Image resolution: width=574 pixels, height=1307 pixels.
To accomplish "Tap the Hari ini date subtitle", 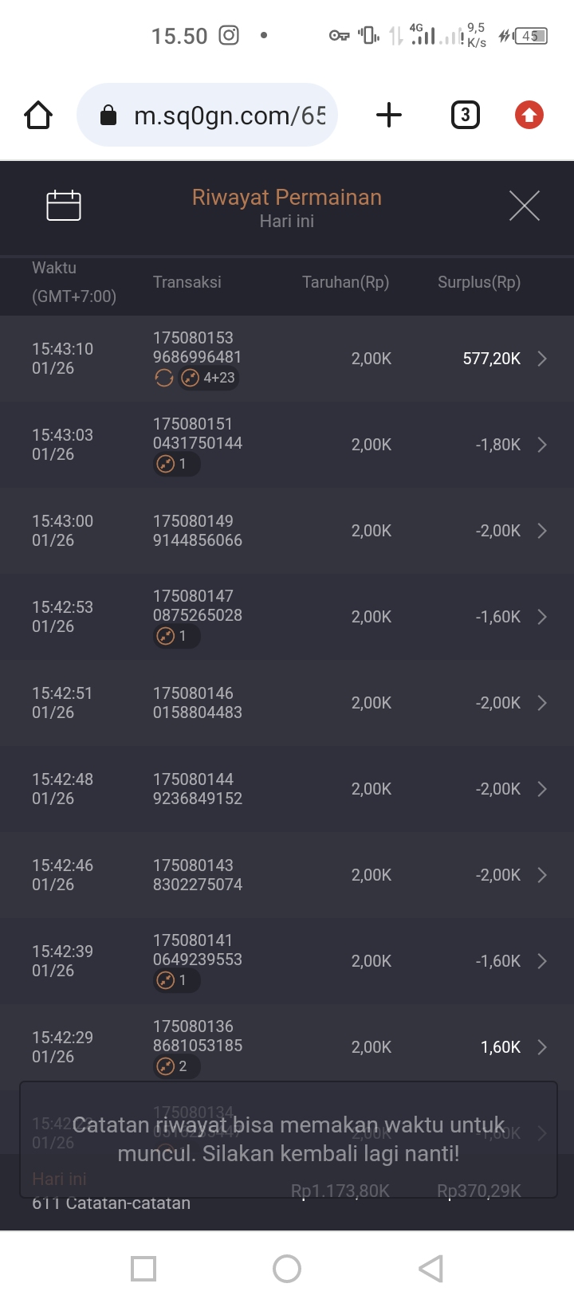I will (x=287, y=222).
